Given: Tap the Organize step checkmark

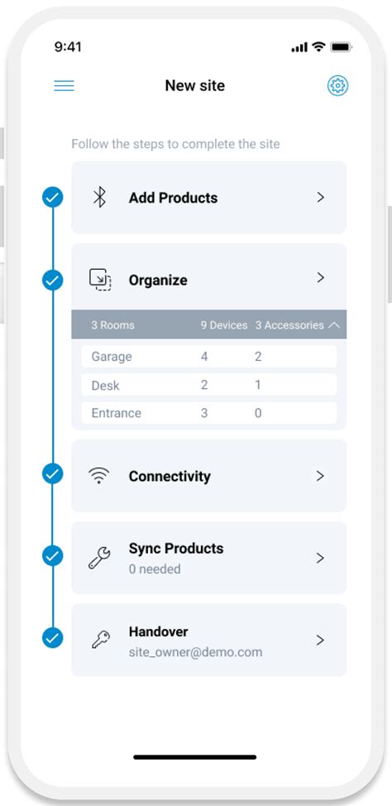Looking at the screenshot, I should coord(52,281).
